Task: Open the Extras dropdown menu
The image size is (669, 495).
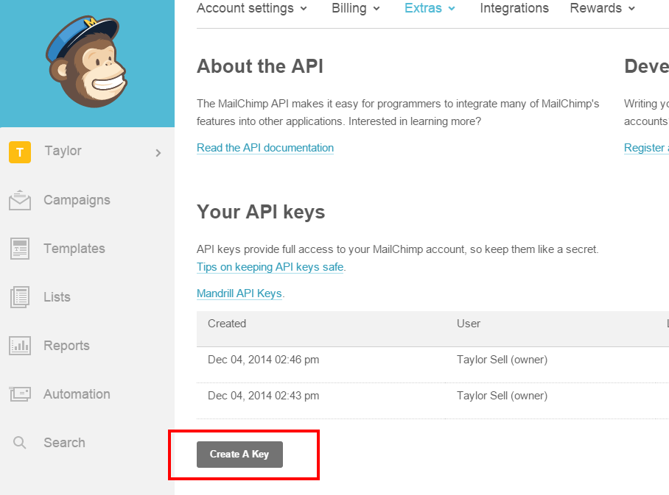Action: coord(430,8)
